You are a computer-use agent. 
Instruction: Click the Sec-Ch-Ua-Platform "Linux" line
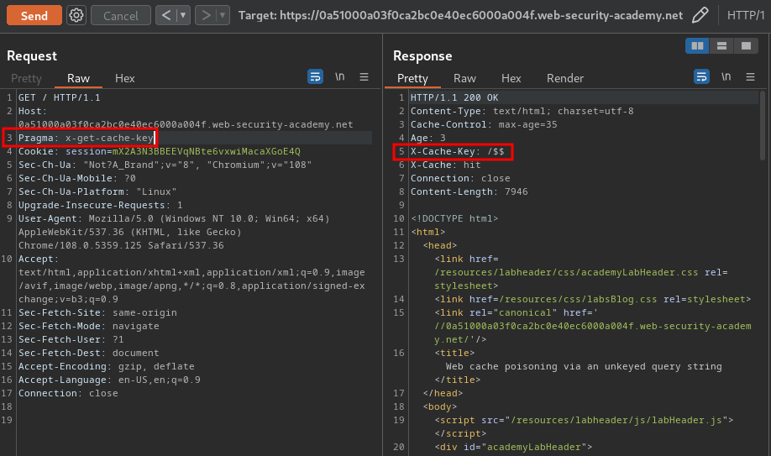97,191
